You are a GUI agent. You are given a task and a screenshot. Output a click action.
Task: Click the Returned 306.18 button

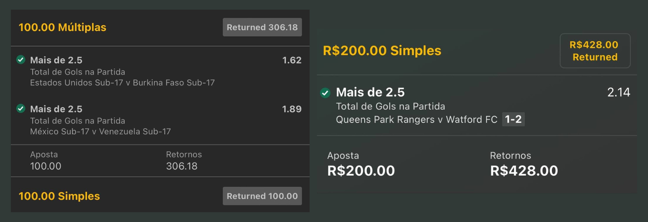262,27
